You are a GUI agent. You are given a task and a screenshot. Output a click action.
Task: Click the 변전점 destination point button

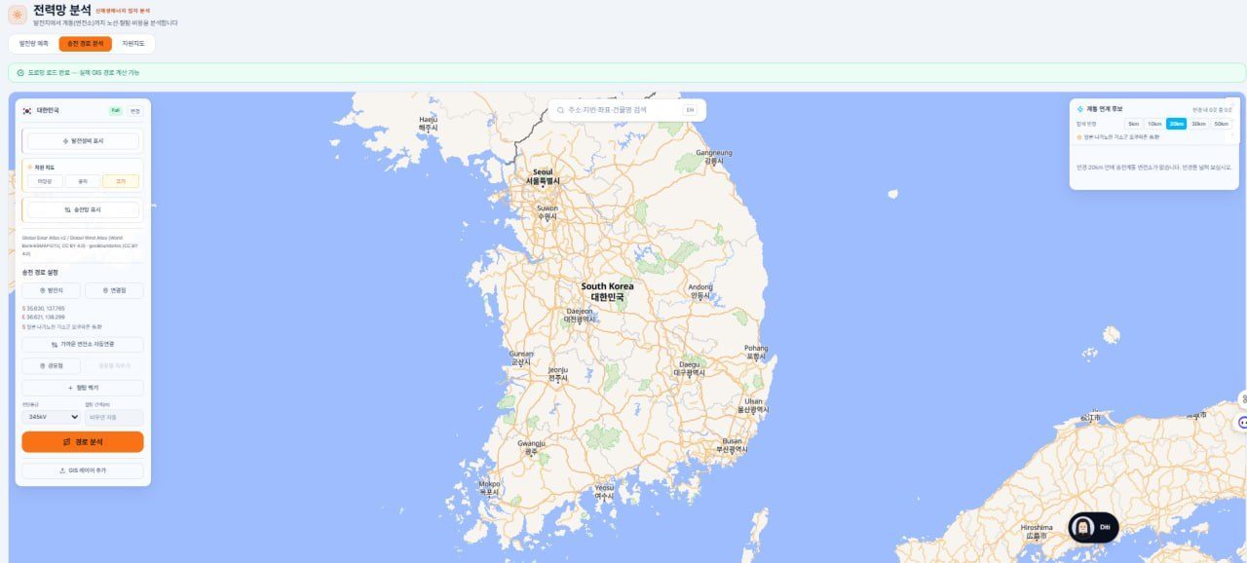coord(114,290)
